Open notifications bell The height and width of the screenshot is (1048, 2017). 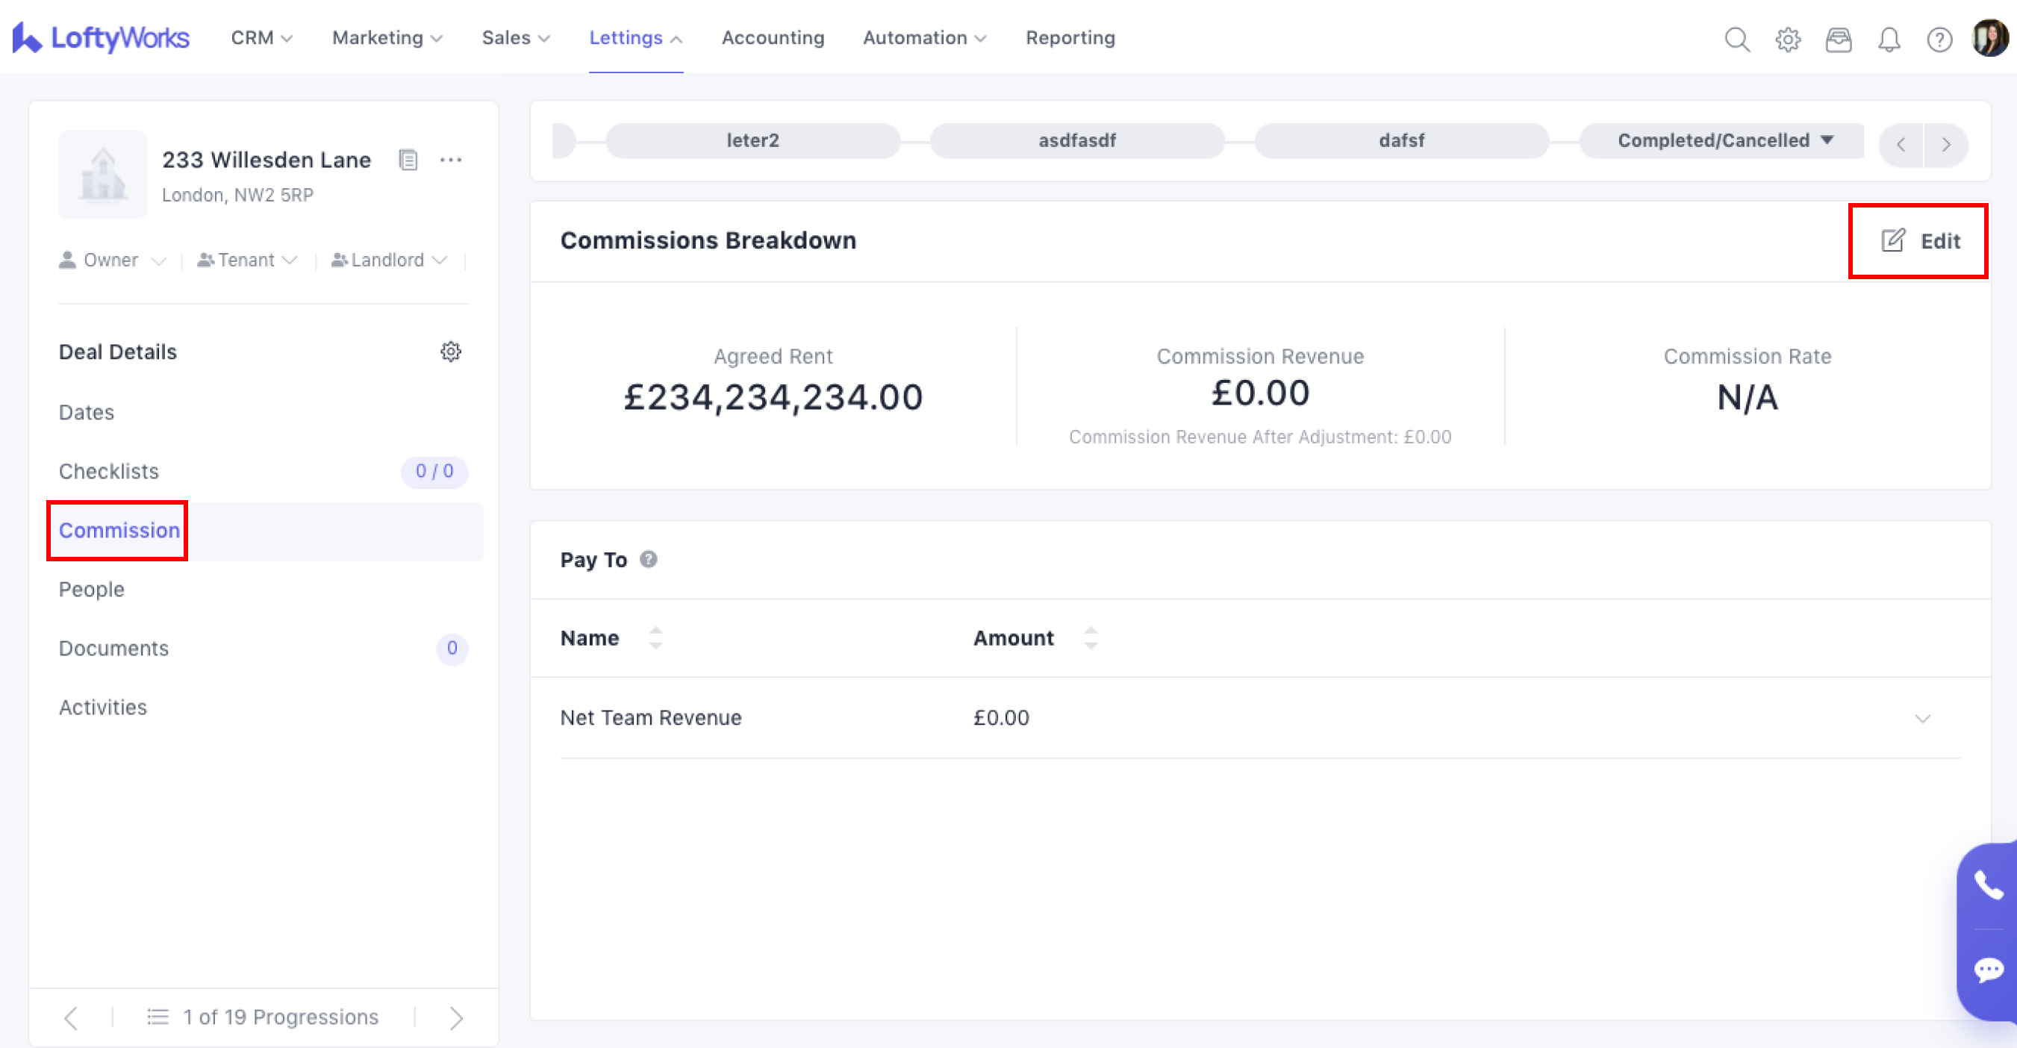click(1889, 38)
